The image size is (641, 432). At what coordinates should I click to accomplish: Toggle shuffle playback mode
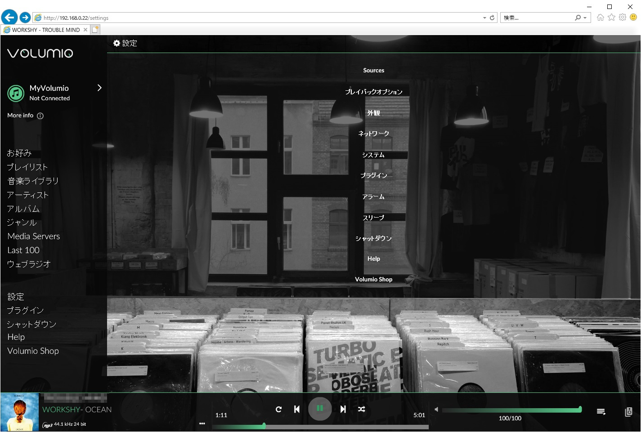click(x=361, y=409)
